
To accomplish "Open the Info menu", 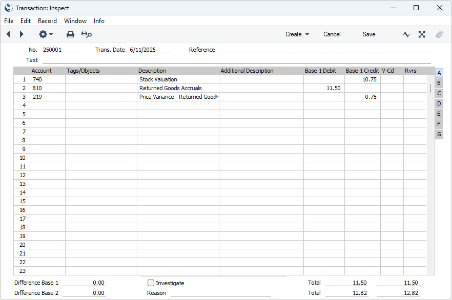I will [x=99, y=20].
